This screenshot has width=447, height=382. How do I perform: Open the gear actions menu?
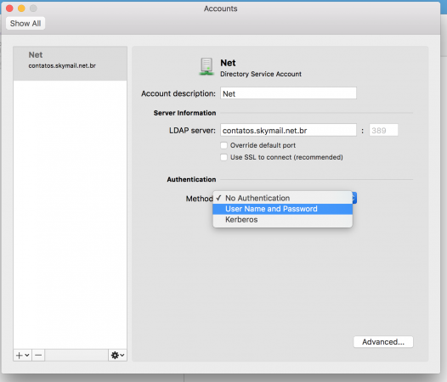(x=117, y=355)
